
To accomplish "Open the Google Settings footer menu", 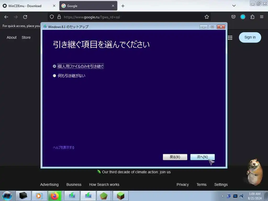I will tap(221, 185).
